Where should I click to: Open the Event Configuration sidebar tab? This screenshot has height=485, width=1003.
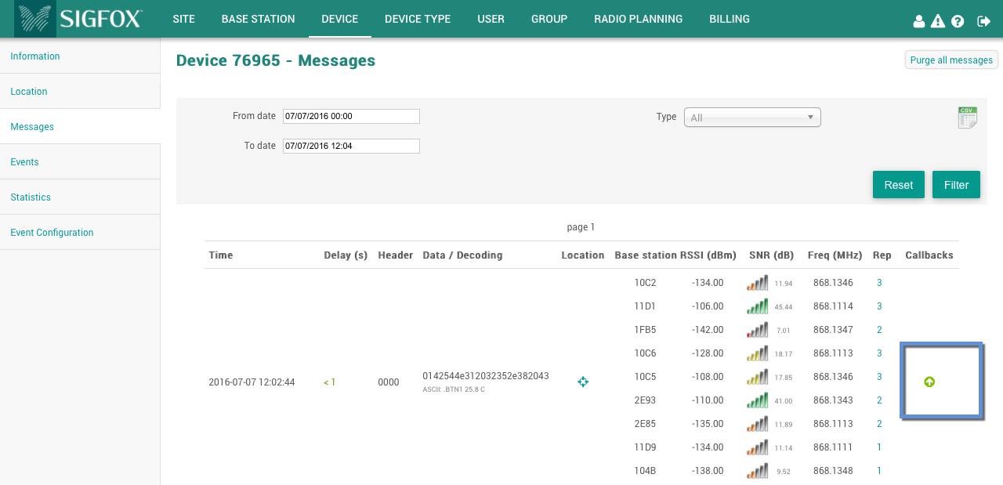click(52, 233)
